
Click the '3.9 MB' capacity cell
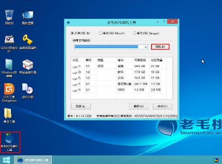tap(156, 90)
